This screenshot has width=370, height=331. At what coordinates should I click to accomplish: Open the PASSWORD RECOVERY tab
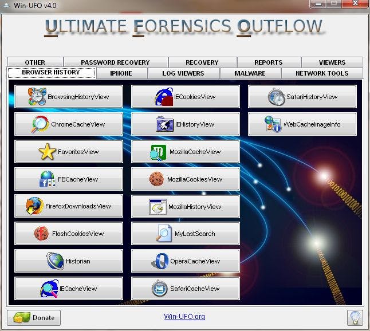point(116,62)
